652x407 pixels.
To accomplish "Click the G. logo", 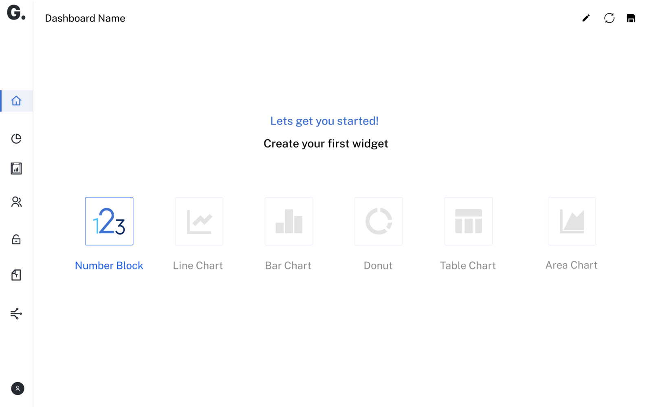I will coord(16,13).
